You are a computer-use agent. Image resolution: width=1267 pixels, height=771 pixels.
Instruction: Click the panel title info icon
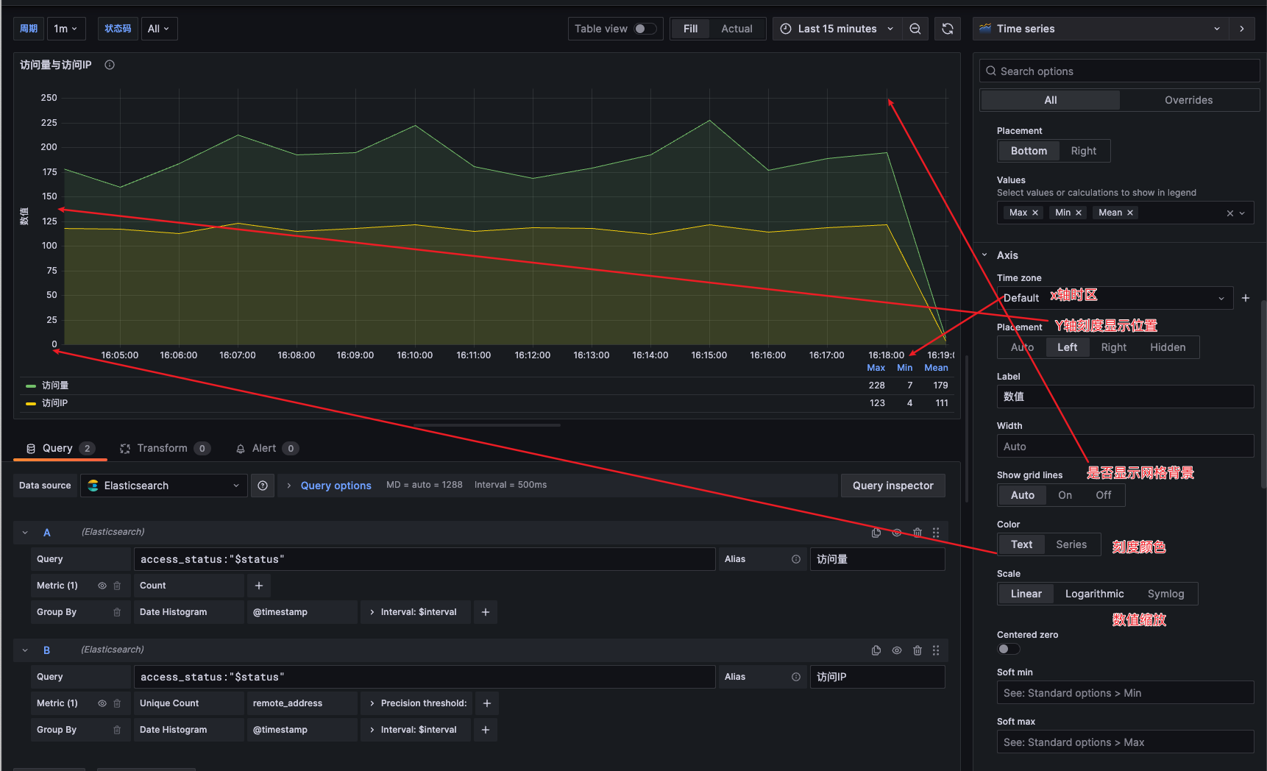click(110, 65)
